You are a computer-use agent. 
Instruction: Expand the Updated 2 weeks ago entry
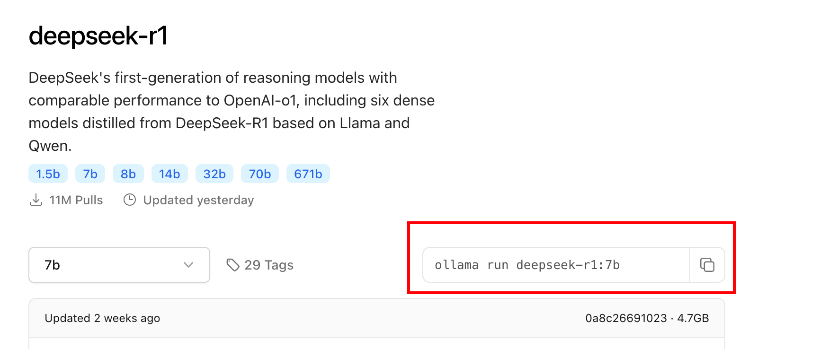(x=102, y=318)
